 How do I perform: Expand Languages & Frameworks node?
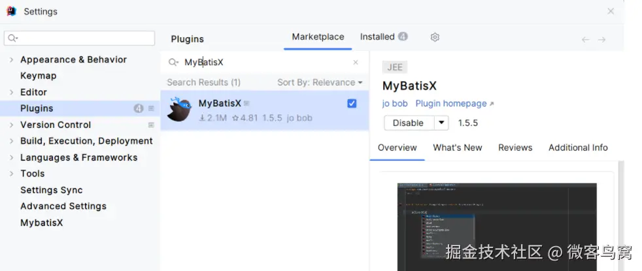pos(12,157)
